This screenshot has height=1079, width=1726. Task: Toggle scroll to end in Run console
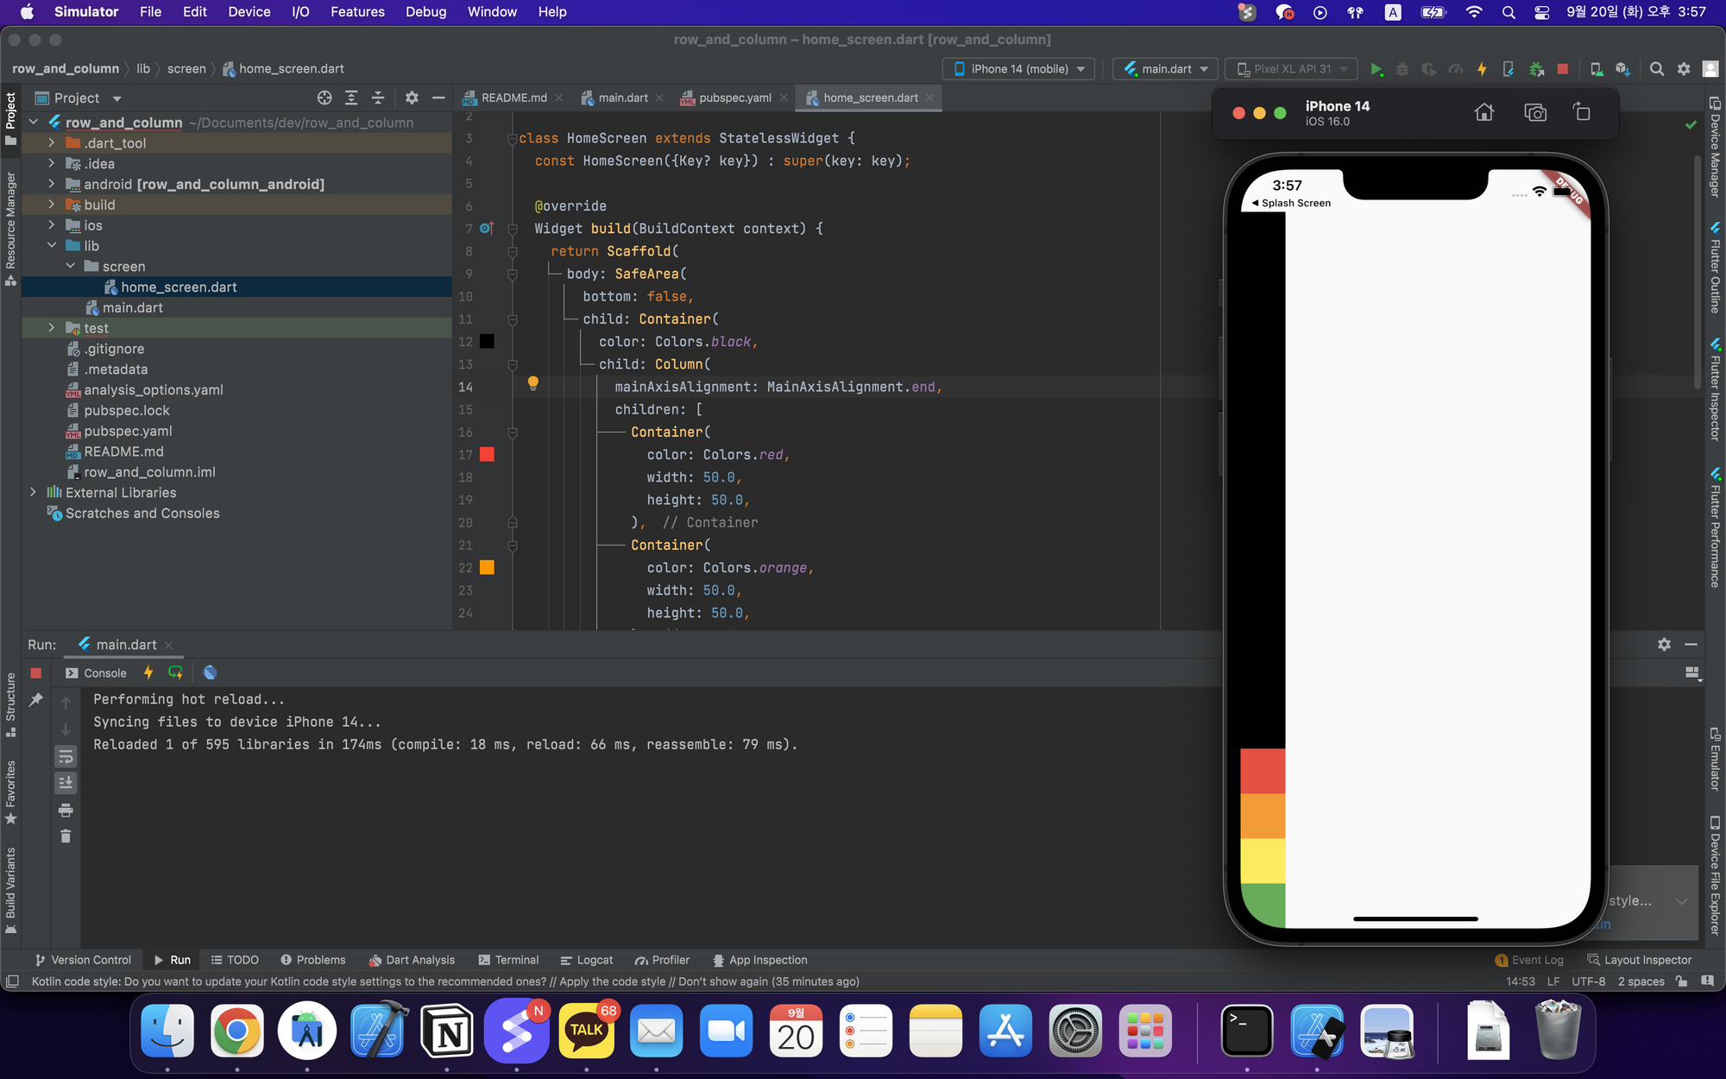pos(66,783)
